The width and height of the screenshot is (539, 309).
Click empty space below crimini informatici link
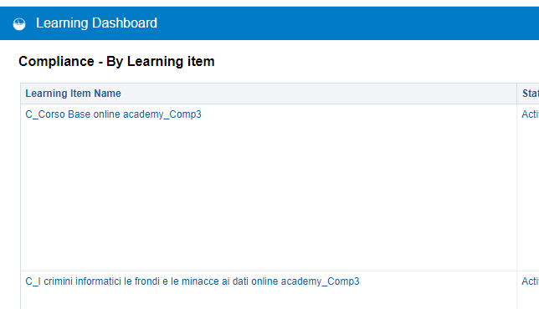[268, 298]
